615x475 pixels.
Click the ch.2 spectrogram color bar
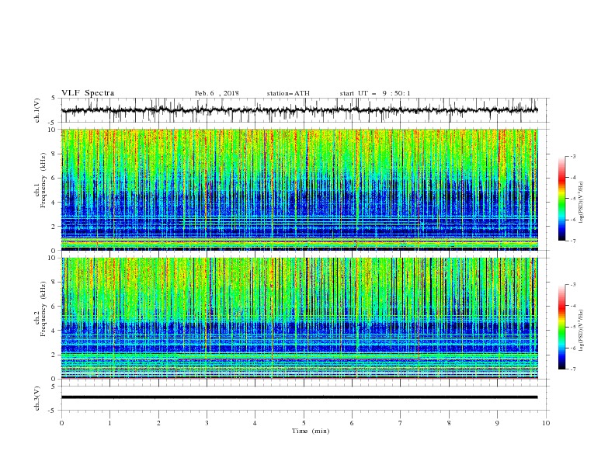[x=562, y=327]
